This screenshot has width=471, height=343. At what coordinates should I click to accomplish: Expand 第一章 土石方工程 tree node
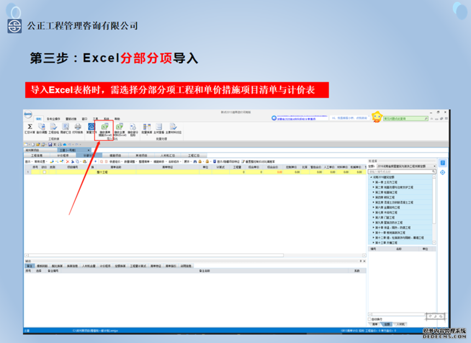click(374, 182)
